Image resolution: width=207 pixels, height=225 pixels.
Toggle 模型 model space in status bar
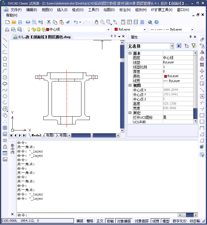pyautogui.click(x=166, y=221)
